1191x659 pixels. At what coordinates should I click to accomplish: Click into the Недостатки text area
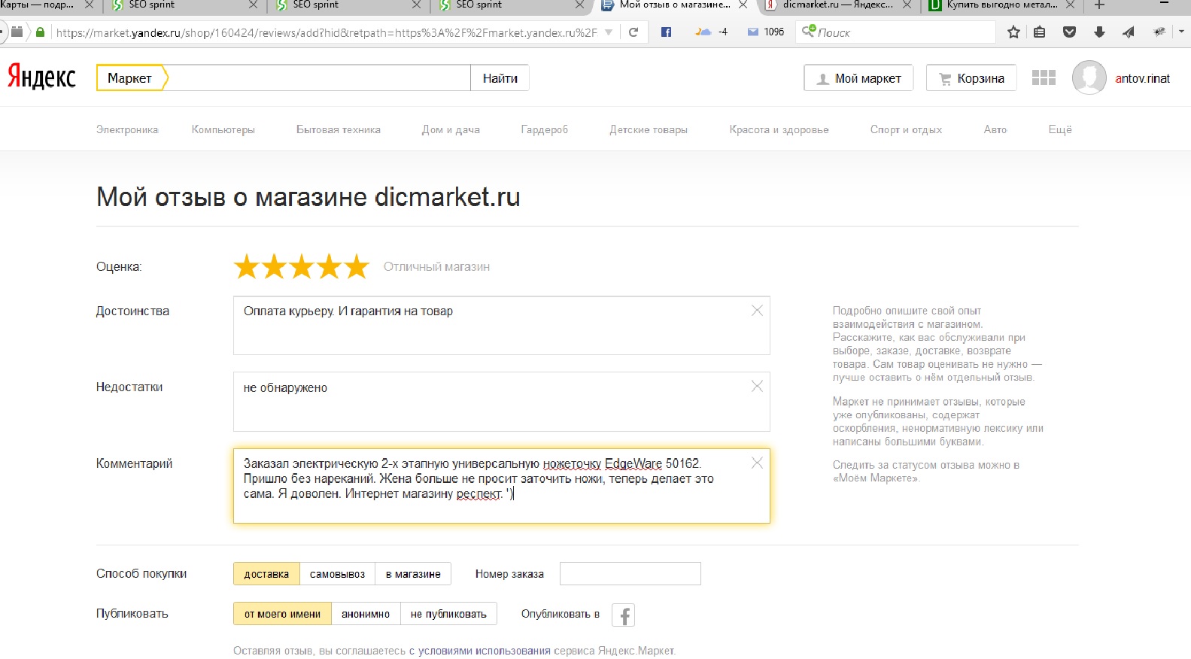pos(501,402)
